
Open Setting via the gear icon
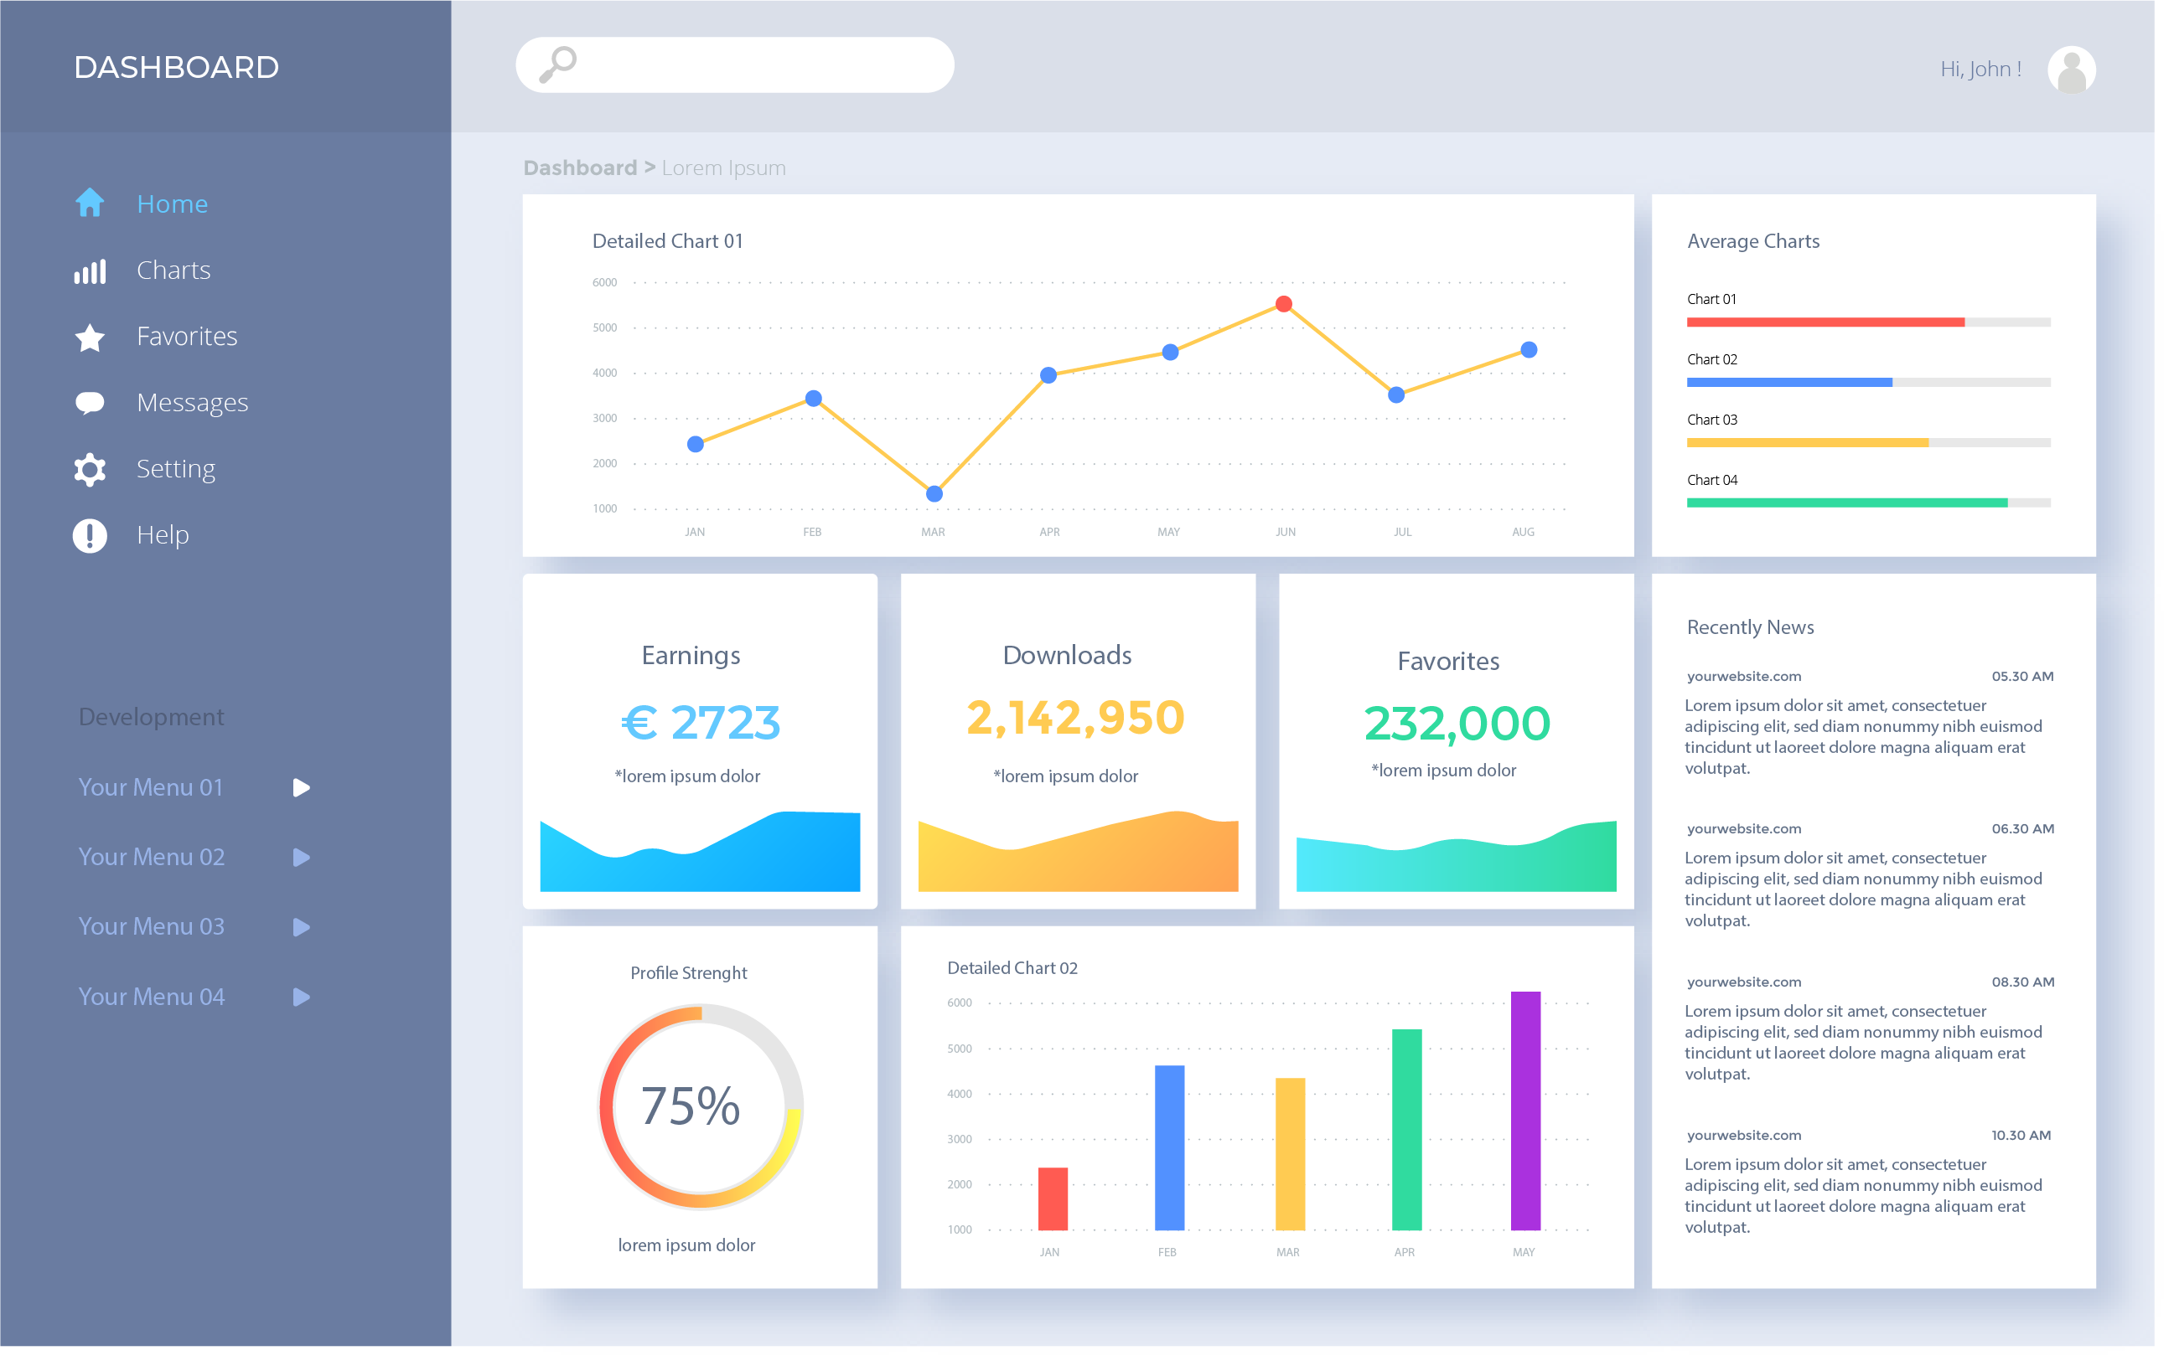(x=90, y=468)
